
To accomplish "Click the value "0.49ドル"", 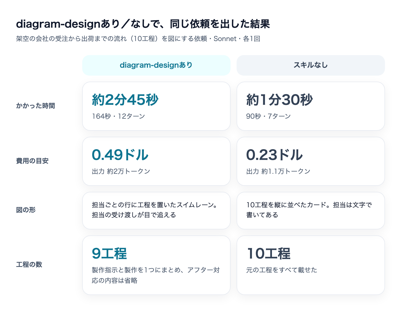I will [120, 155].
